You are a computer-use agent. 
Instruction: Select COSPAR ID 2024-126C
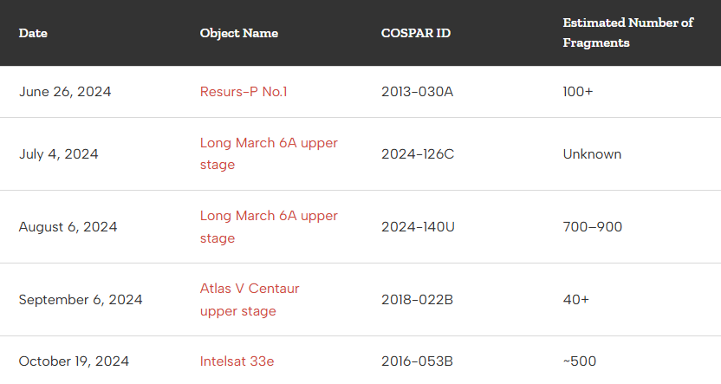pos(418,154)
